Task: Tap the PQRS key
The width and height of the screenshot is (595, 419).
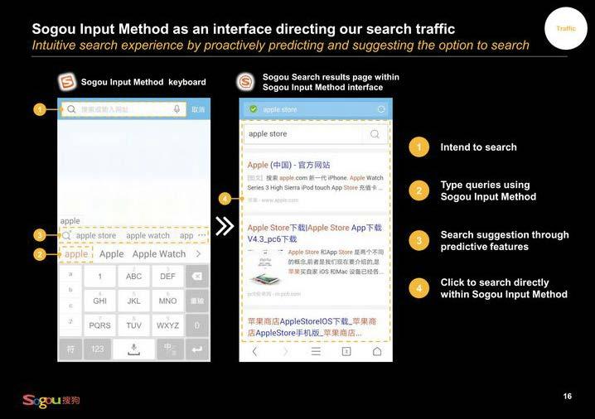Action: coord(99,325)
